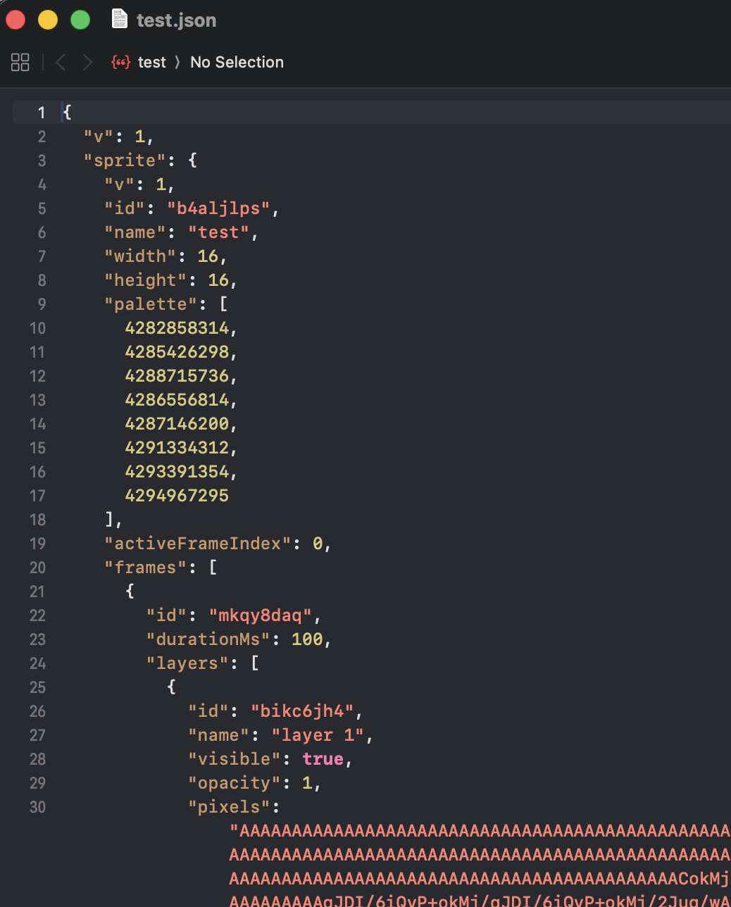Open the "No Selection" breadcrumb menu
Image resolution: width=731 pixels, height=907 pixels.
(237, 62)
